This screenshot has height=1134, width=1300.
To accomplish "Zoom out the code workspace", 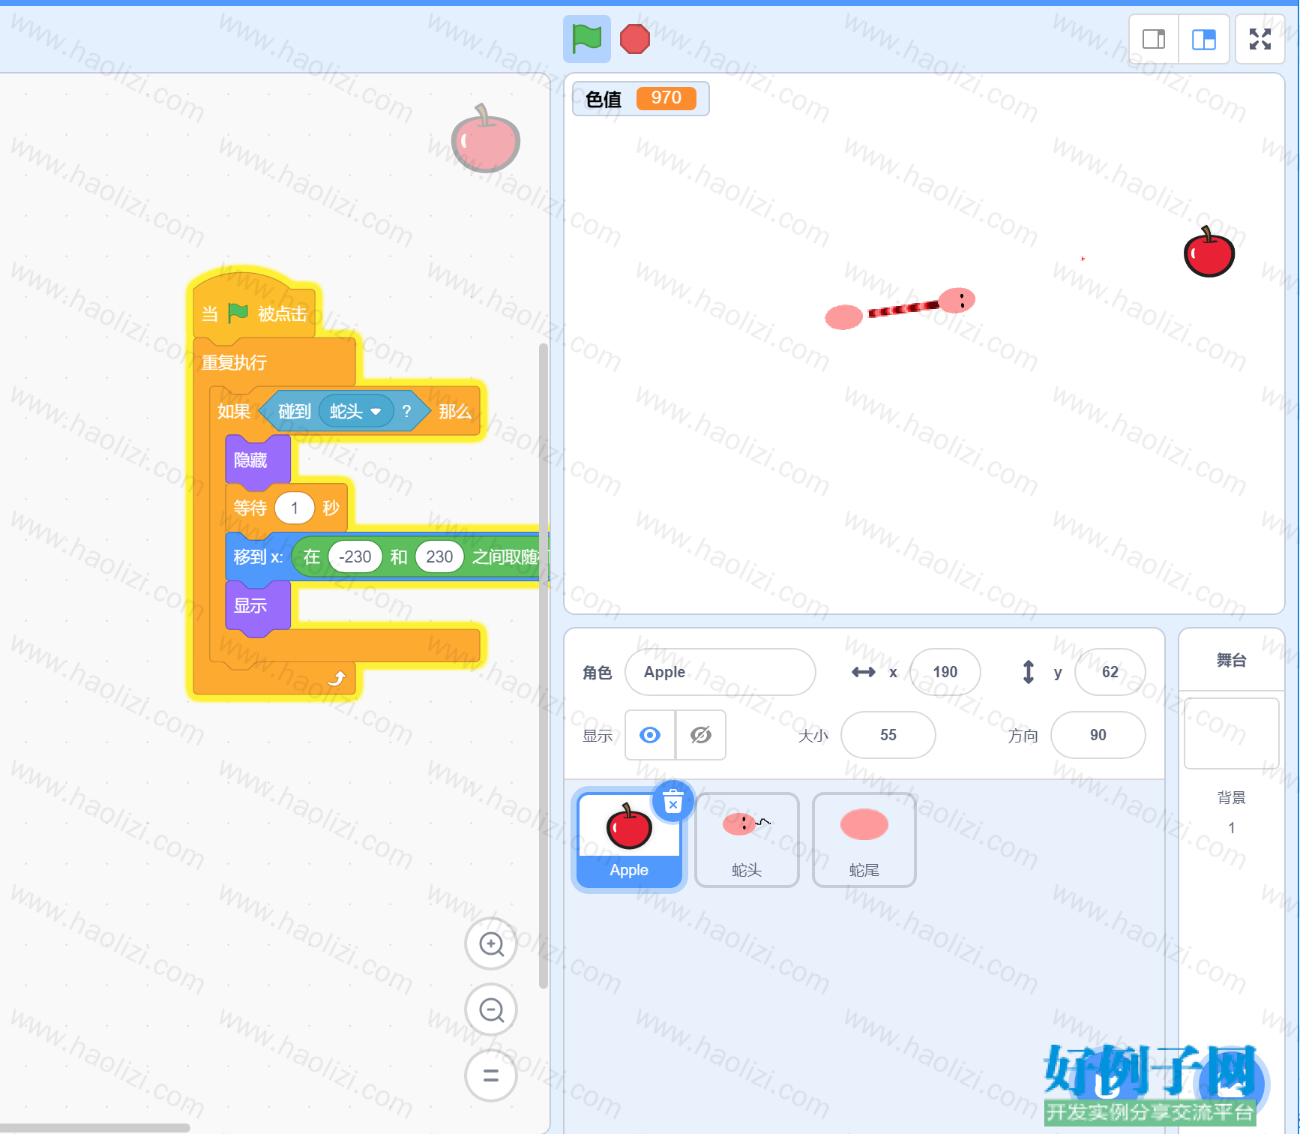I will 491,1009.
